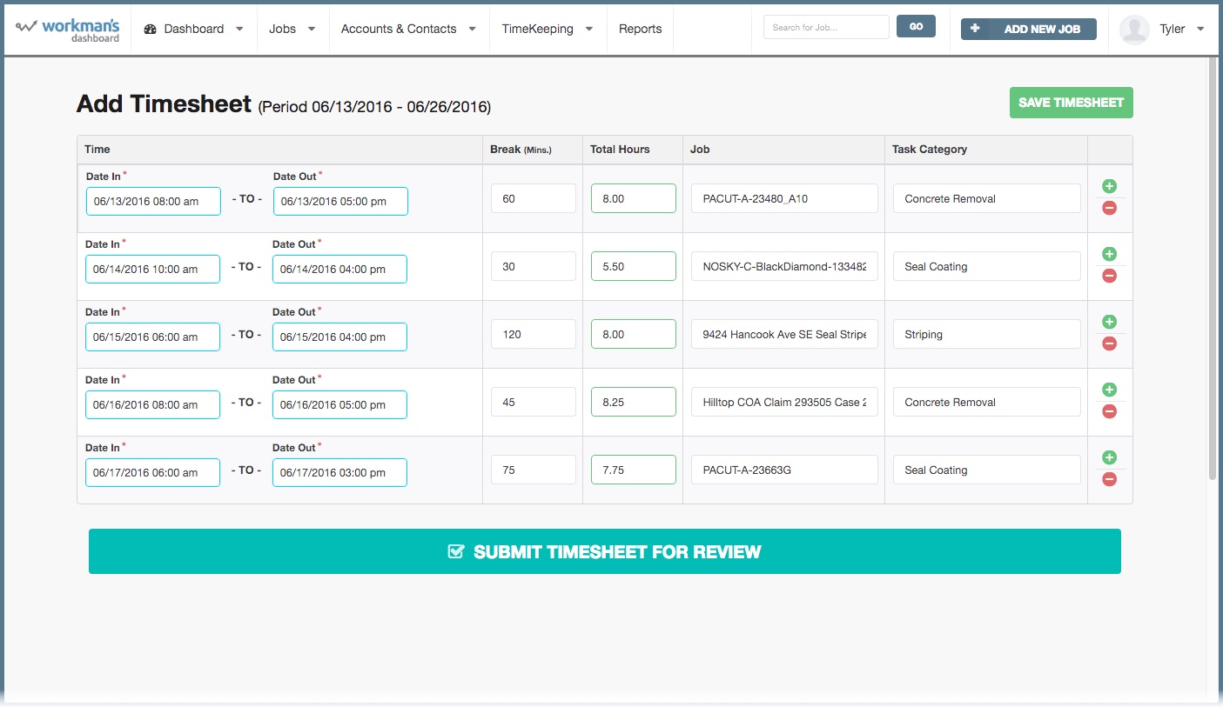Click the GO search button
The width and height of the screenshot is (1223, 707).
[916, 27]
